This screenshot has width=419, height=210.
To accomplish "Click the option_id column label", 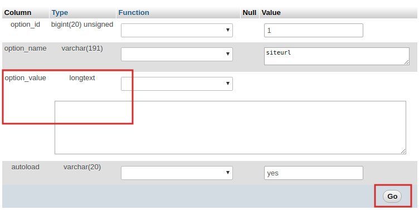I will click(26, 25).
